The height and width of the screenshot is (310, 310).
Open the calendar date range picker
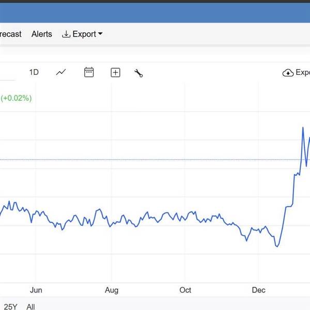coord(89,72)
